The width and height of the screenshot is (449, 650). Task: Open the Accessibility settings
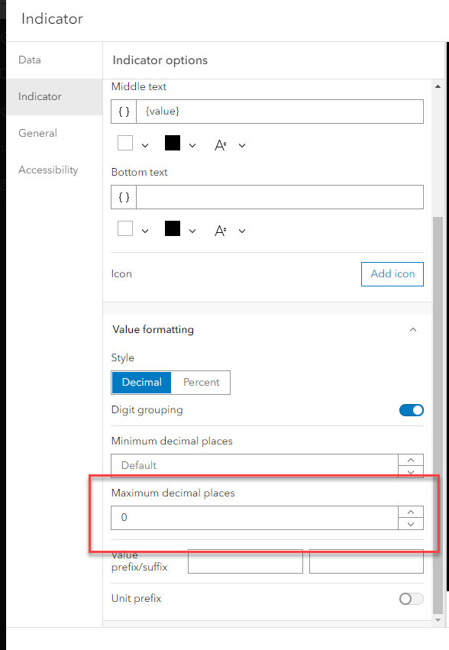click(47, 170)
